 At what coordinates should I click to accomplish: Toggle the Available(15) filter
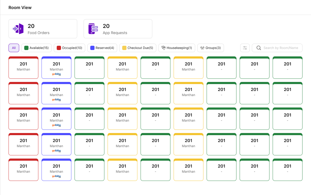[36, 48]
